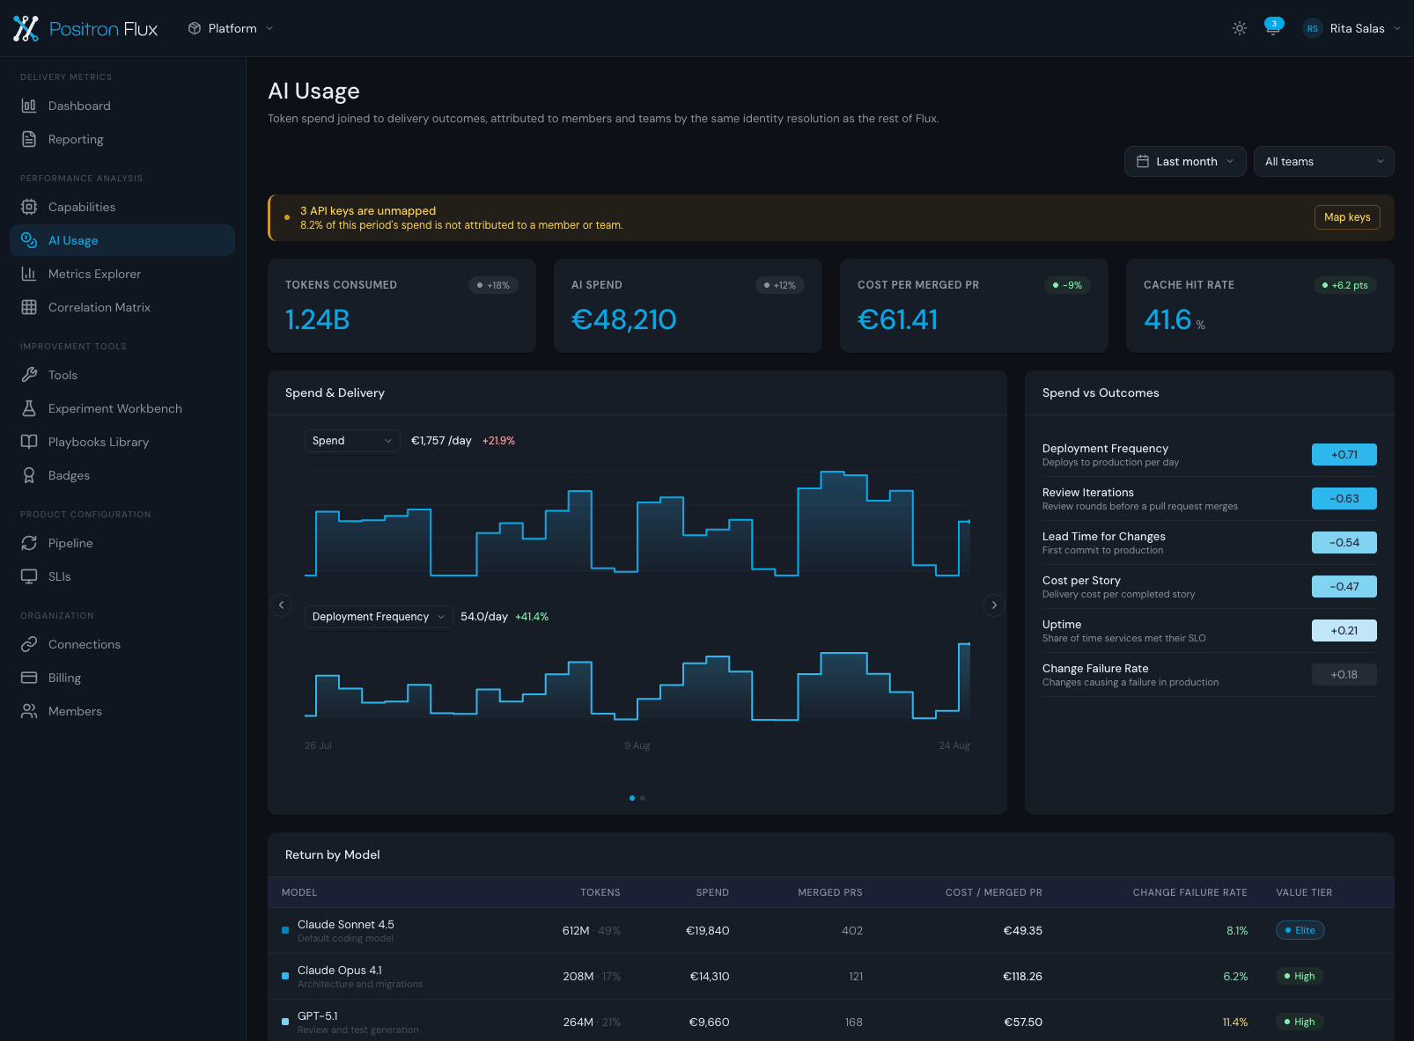The image size is (1414, 1041).
Task: Open the Last month date range dropdown
Action: (1185, 161)
